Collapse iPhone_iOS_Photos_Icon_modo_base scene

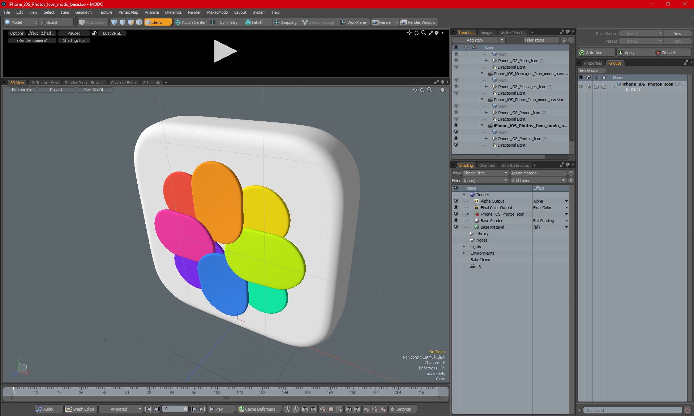pyautogui.click(x=482, y=126)
